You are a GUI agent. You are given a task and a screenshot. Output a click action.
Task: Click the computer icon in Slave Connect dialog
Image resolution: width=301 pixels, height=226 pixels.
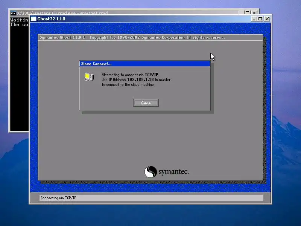point(89,77)
